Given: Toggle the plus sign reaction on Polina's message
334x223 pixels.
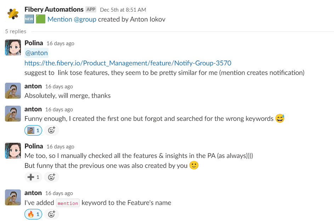Looking at the screenshot, I should click(33, 177).
